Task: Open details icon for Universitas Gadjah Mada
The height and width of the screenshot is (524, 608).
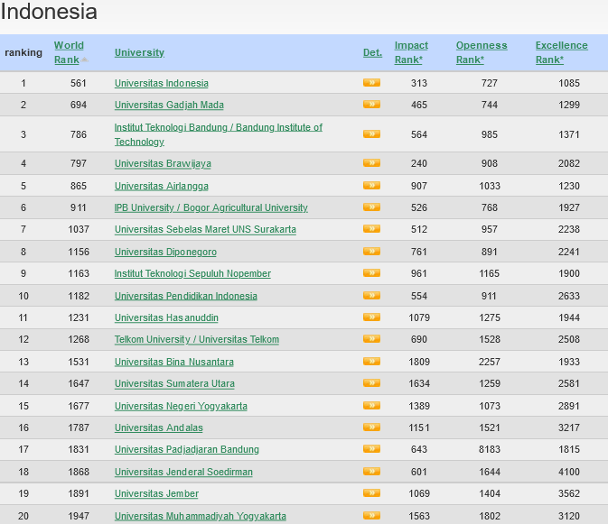Action: pyautogui.click(x=371, y=104)
